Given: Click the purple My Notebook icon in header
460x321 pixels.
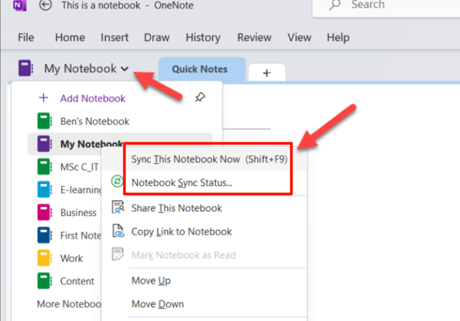Looking at the screenshot, I should [26, 68].
